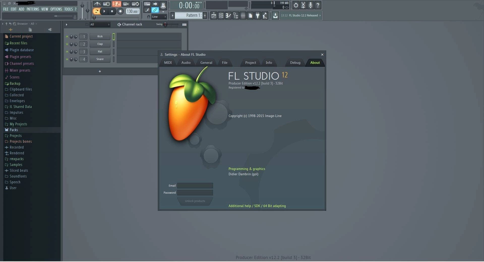
Task: Toggle the Channel rack graph editor icon
Action: coord(185,24)
